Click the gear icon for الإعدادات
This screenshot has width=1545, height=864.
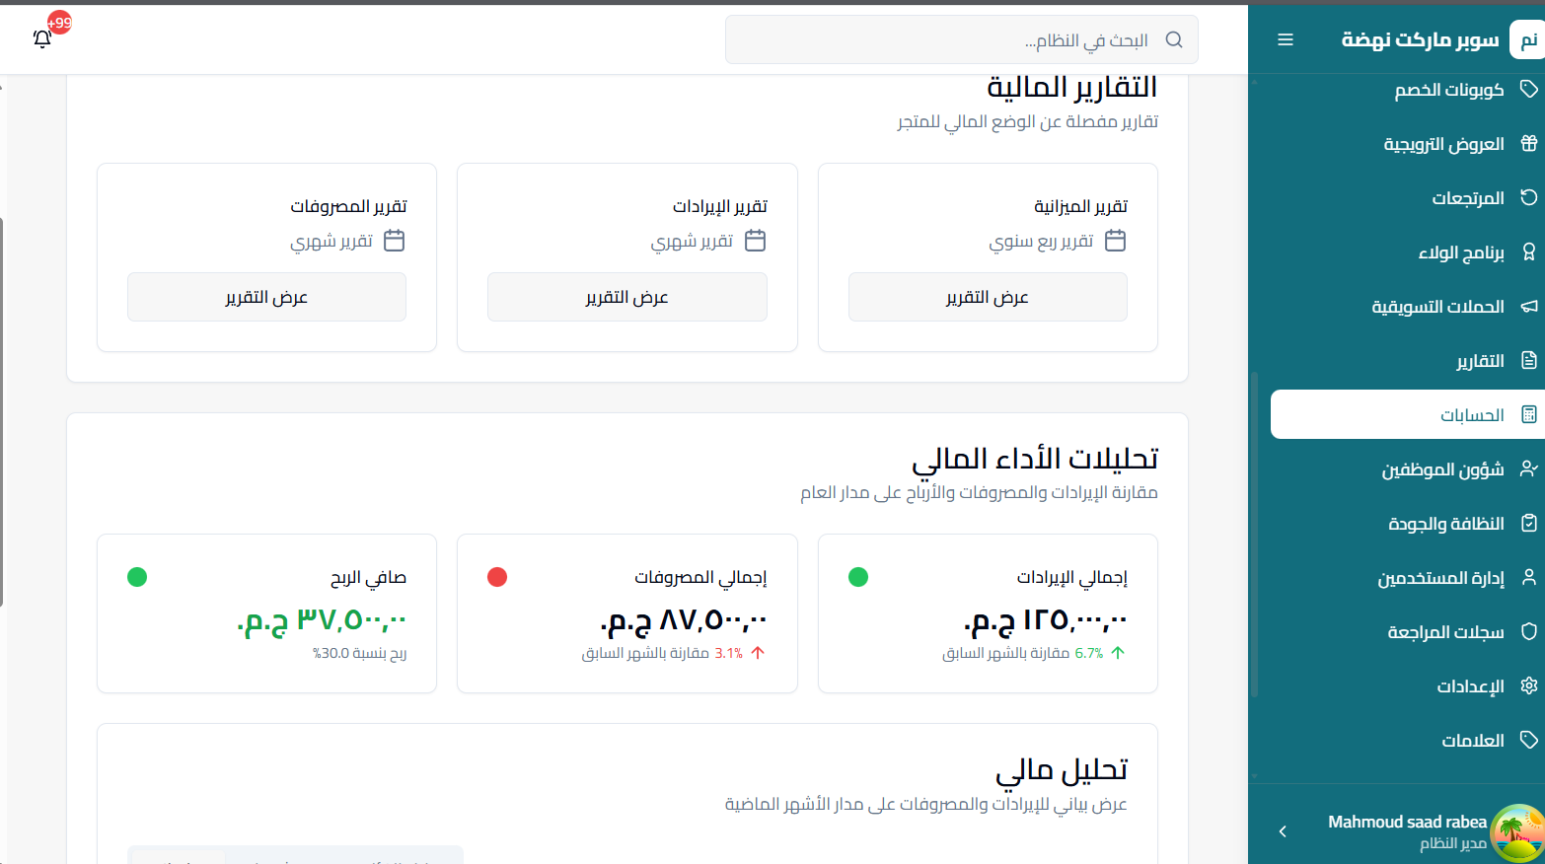point(1528,685)
